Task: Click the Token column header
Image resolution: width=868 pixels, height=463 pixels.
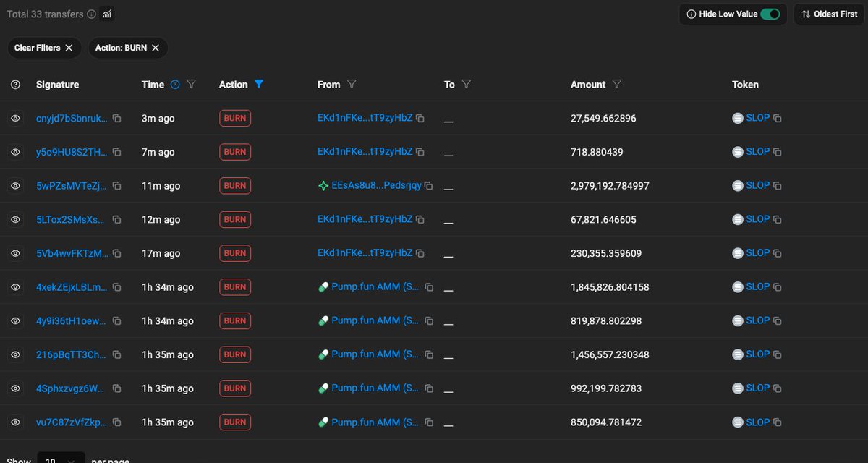Action: pos(745,85)
